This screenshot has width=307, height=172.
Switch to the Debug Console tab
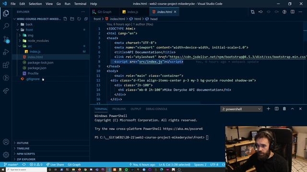click(x=156, y=109)
